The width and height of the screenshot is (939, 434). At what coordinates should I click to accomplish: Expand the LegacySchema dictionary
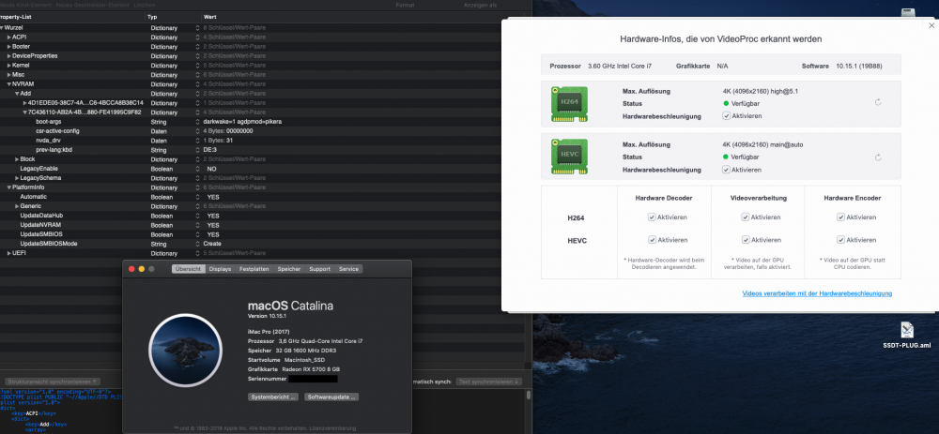pyautogui.click(x=17, y=178)
